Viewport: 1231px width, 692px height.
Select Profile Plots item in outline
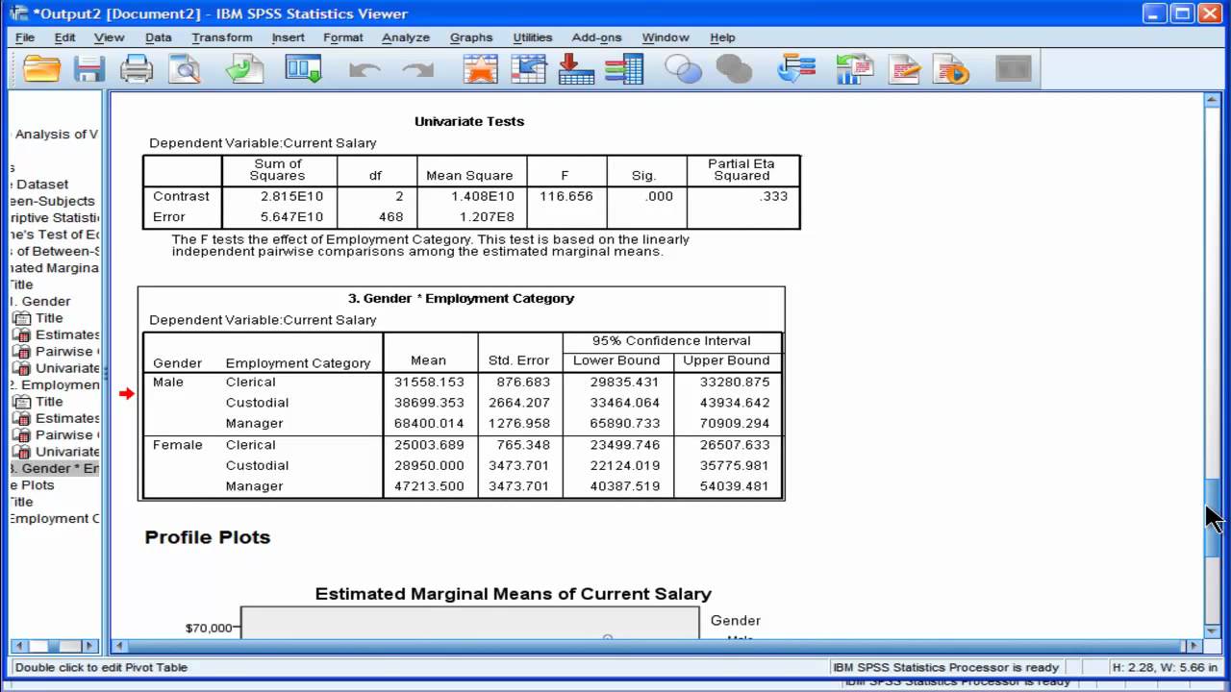pos(34,485)
